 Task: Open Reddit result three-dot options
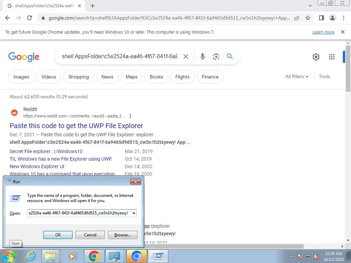[130, 116]
